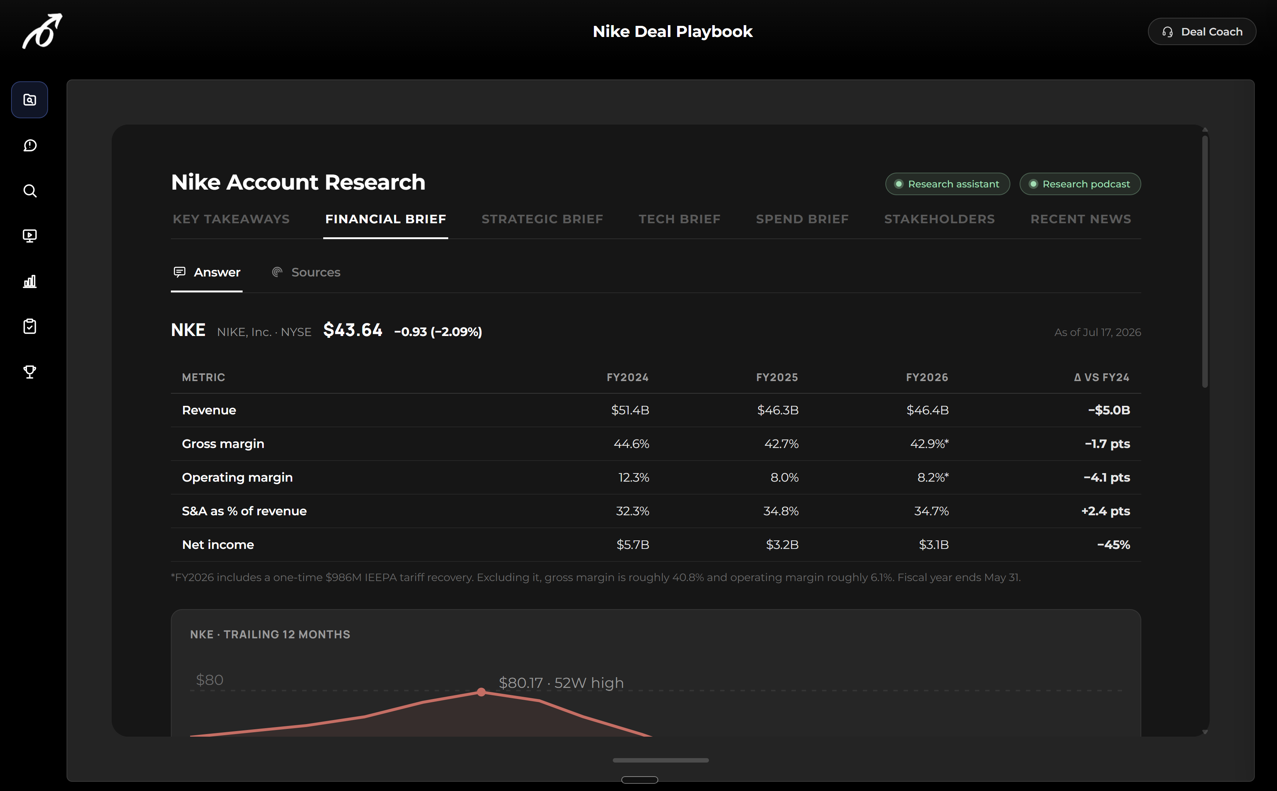
Task: Open the clipboard checklist sidebar icon
Action: (x=30, y=326)
